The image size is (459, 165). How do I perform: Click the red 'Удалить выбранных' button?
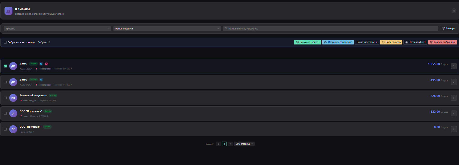pyautogui.click(x=442, y=42)
